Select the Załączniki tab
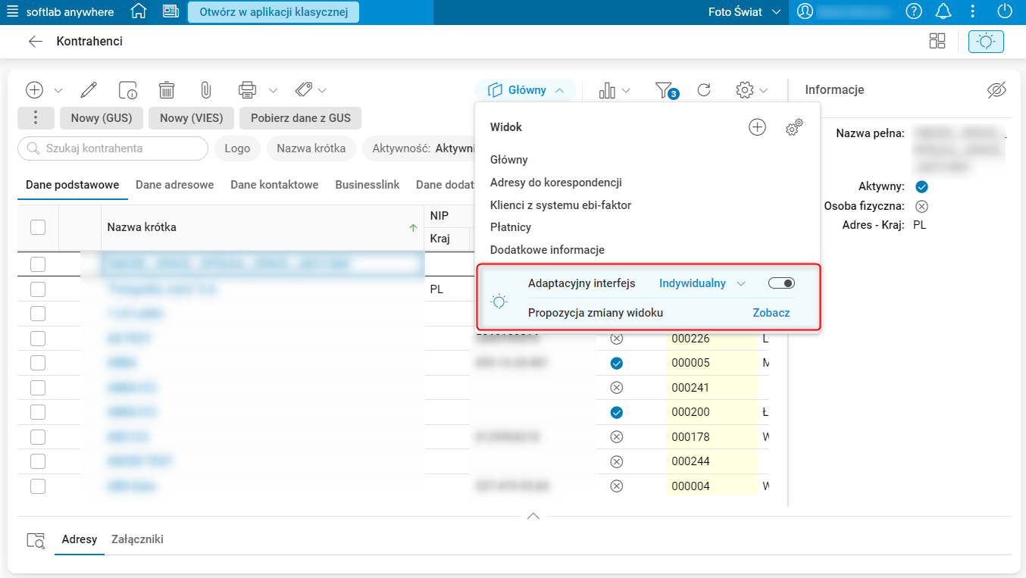1026x578 pixels. click(137, 539)
